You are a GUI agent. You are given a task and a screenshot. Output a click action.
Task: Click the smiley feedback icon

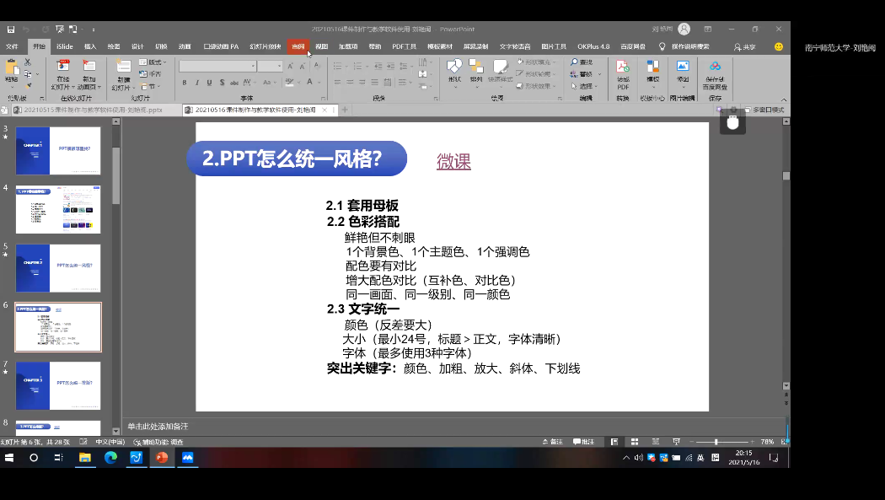pos(779,47)
